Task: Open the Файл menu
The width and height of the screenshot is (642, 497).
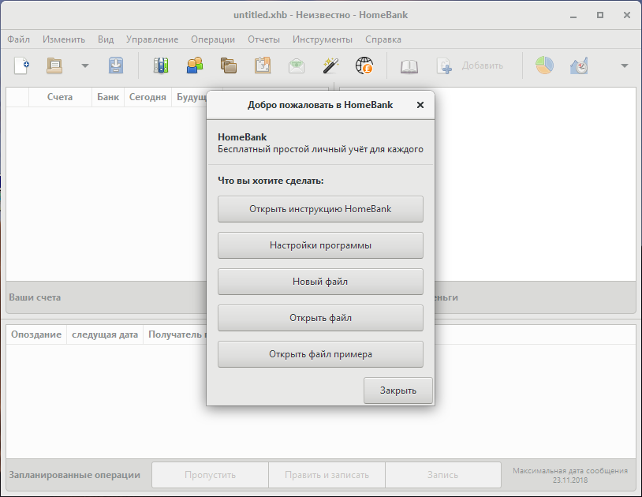Action: pos(18,39)
